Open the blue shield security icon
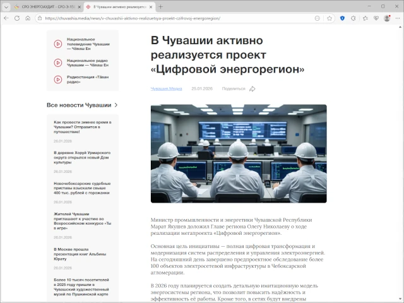The image size is (404, 303). point(342,18)
